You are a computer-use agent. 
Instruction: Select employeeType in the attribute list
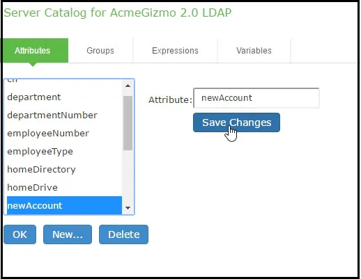point(64,152)
